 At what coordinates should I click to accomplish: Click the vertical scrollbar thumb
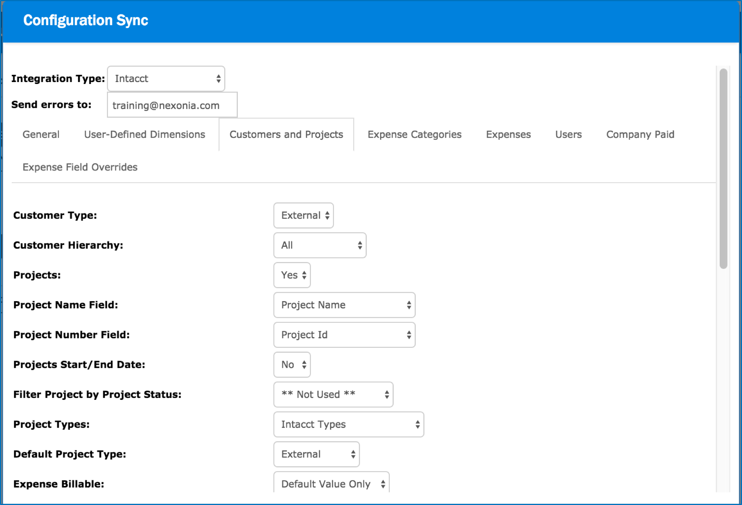[x=723, y=169]
